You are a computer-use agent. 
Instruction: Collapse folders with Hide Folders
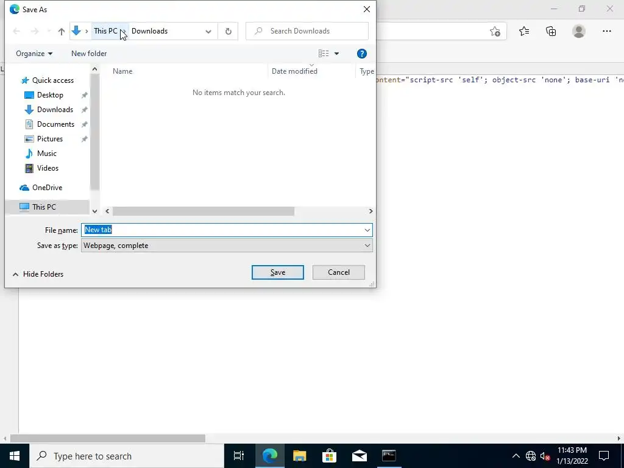(x=38, y=274)
